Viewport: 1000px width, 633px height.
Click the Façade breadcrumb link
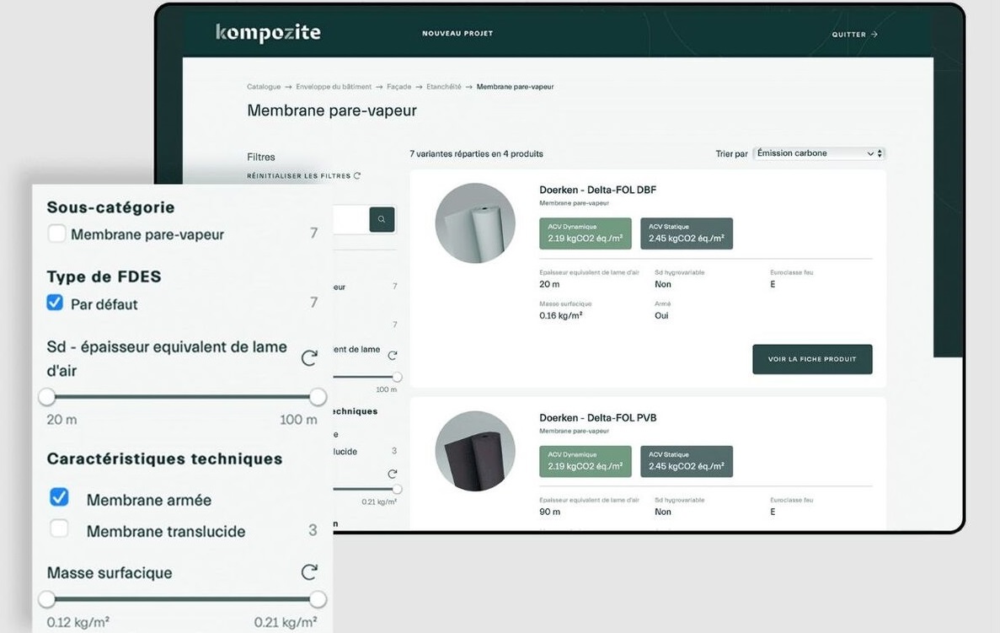(399, 87)
